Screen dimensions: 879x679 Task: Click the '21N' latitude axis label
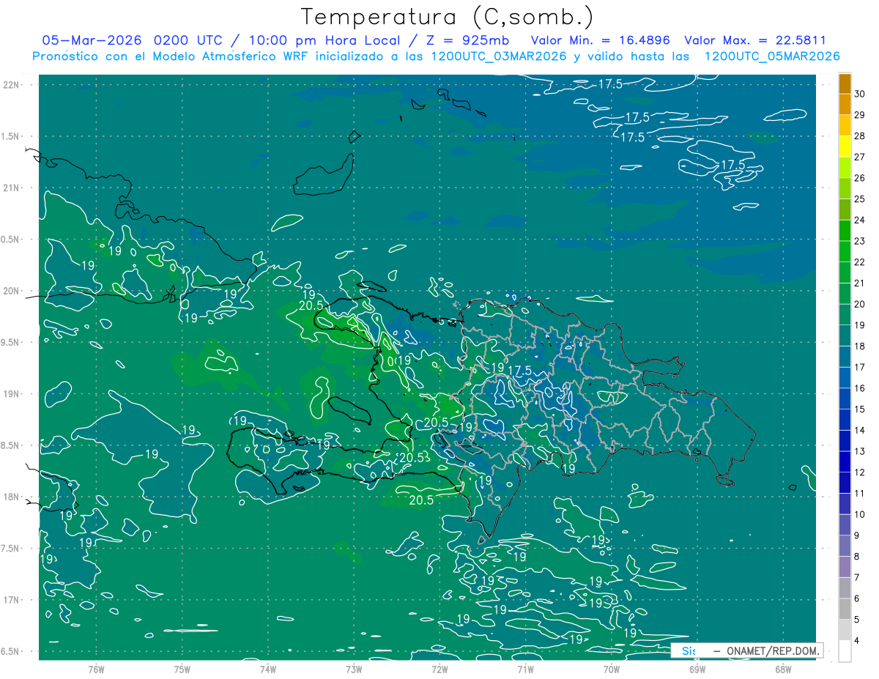tap(12, 188)
